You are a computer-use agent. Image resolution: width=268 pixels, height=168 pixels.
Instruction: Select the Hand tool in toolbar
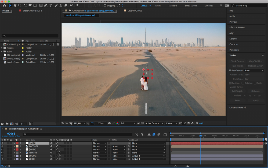click(15, 5)
